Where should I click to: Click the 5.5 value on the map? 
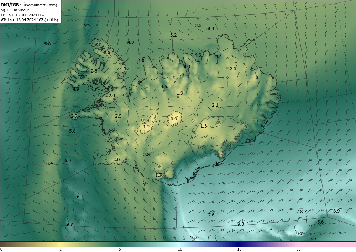(x=87, y=25)
